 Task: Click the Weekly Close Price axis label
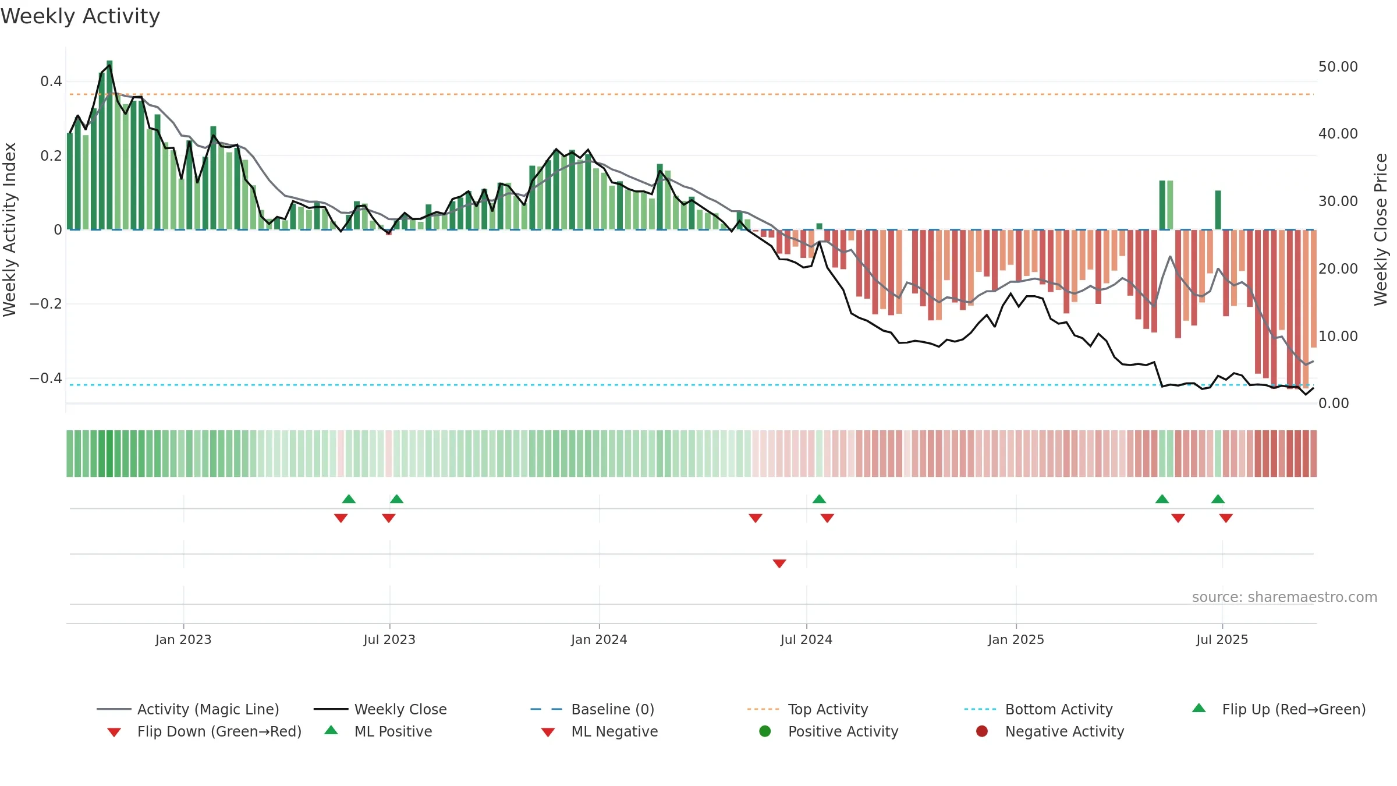point(1381,230)
